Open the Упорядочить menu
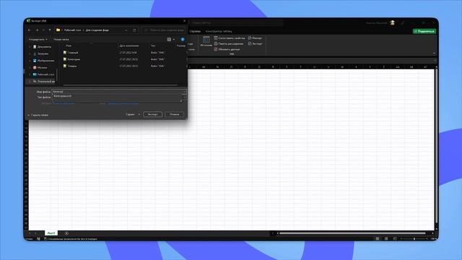Viewport: 462px width, 260px height. point(38,39)
